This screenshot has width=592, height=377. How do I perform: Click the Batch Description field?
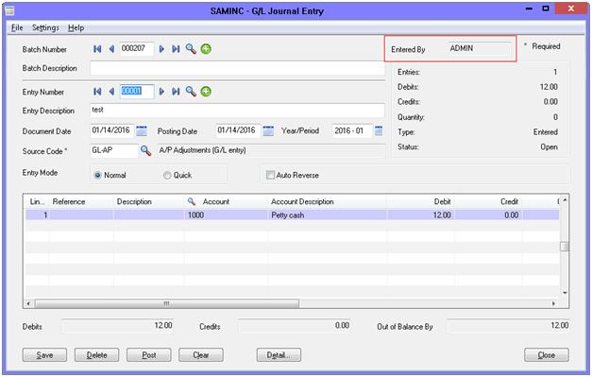click(237, 68)
